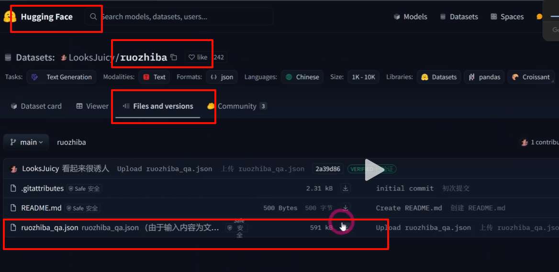Select the Datasets library tag
The width and height of the screenshot is (559, 272).
[438, 77]
